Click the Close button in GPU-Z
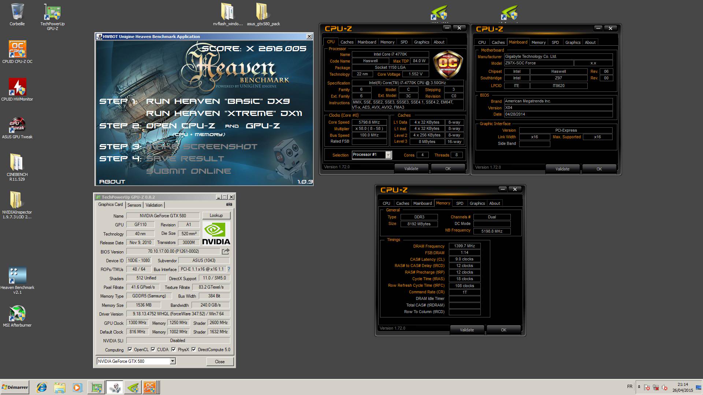Viewport: 703px width, 395px height. pos(220,361)
